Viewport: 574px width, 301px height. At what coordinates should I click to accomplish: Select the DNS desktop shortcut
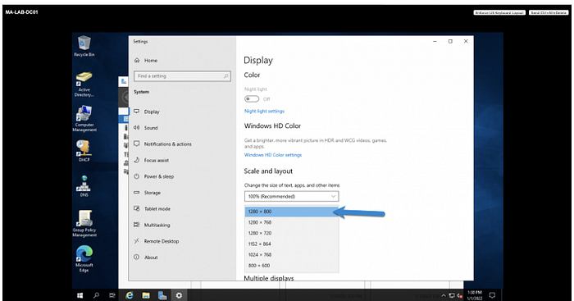pos(84,186)
